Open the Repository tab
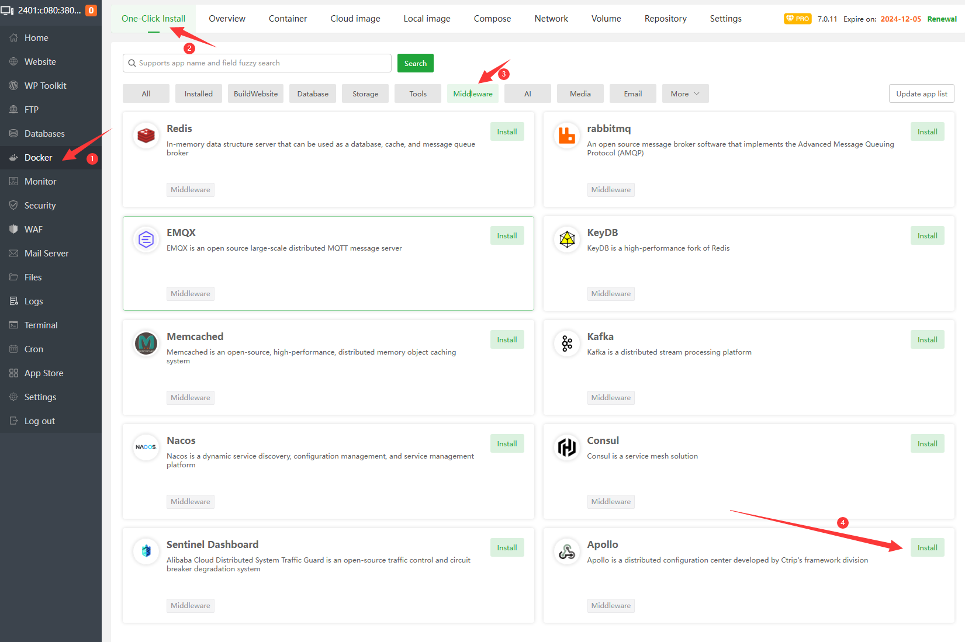This screenshot has height=642, width=965. point(665,19)
